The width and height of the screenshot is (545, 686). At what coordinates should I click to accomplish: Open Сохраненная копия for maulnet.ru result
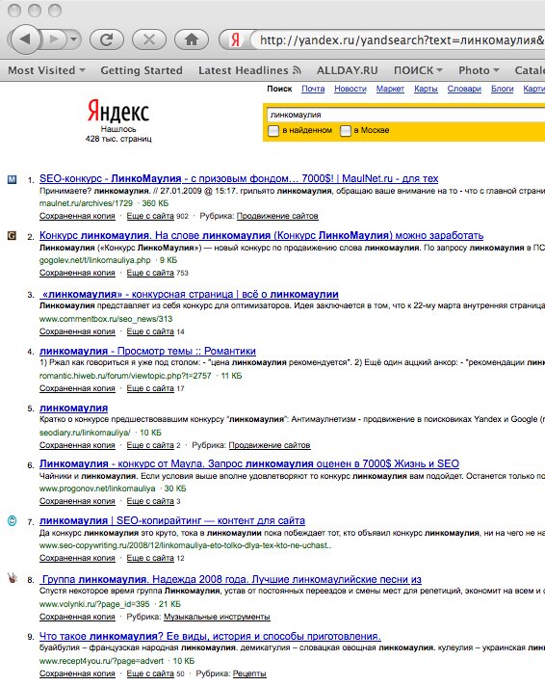pos(77,216)
